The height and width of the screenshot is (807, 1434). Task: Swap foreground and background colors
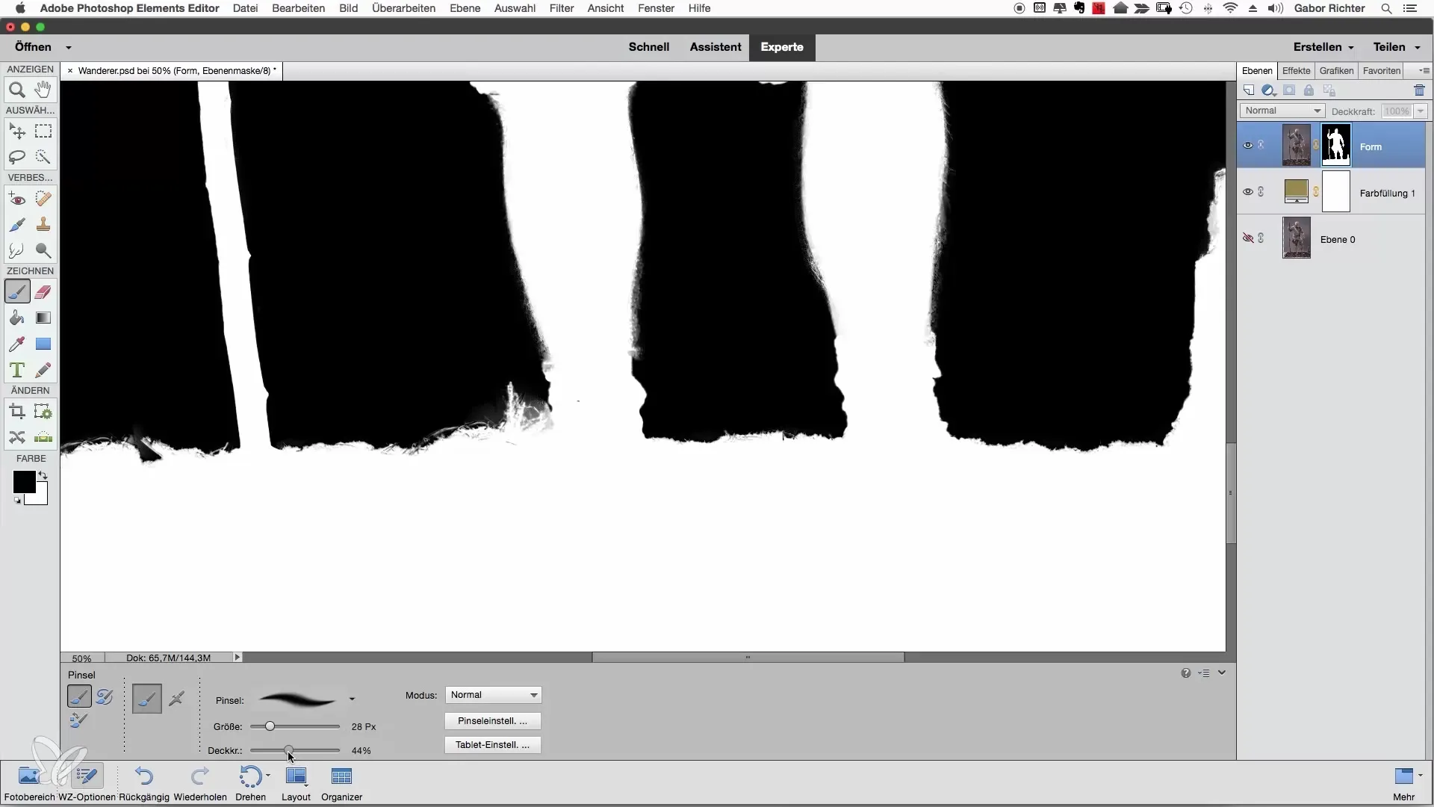coord(43,475)
